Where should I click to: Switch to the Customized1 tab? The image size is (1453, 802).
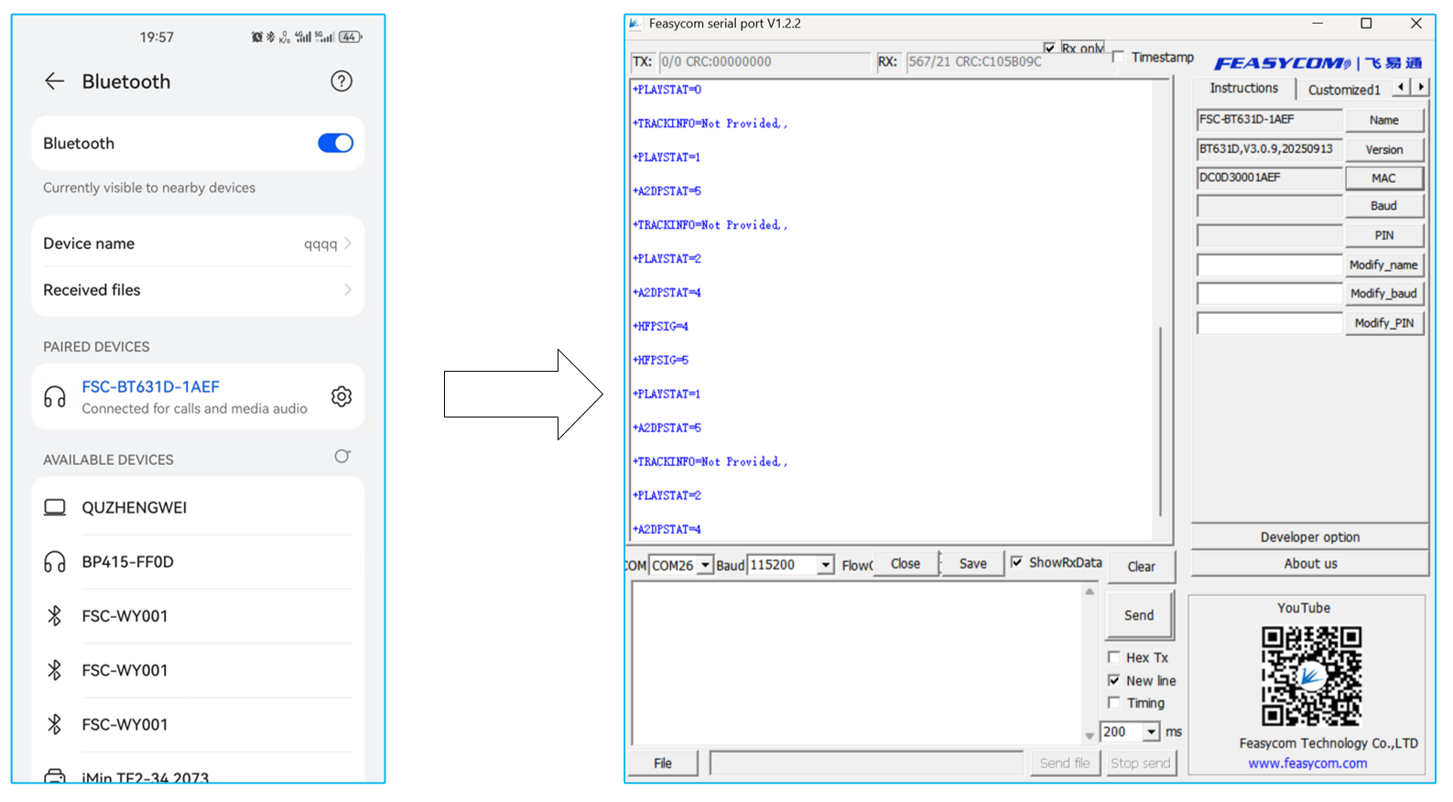click(1343, 90)
